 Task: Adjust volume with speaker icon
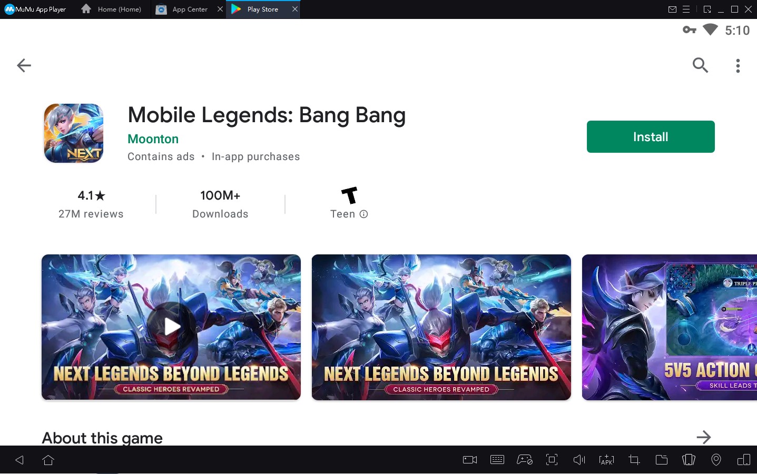(579, 460)
